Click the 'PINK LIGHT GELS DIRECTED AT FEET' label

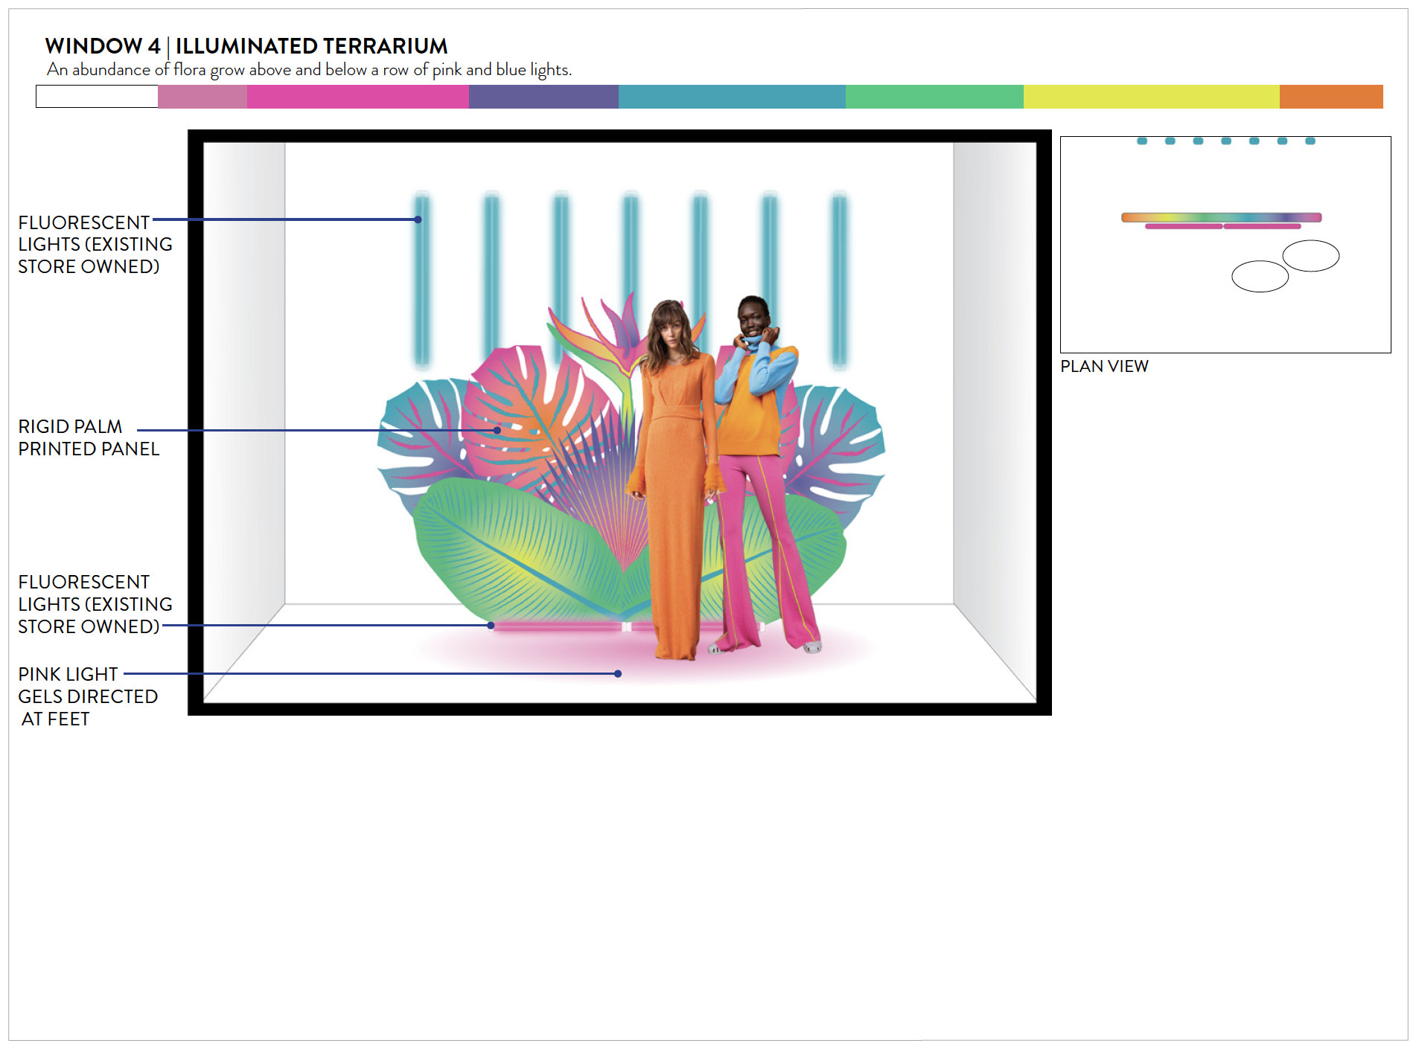coord(88,696)
